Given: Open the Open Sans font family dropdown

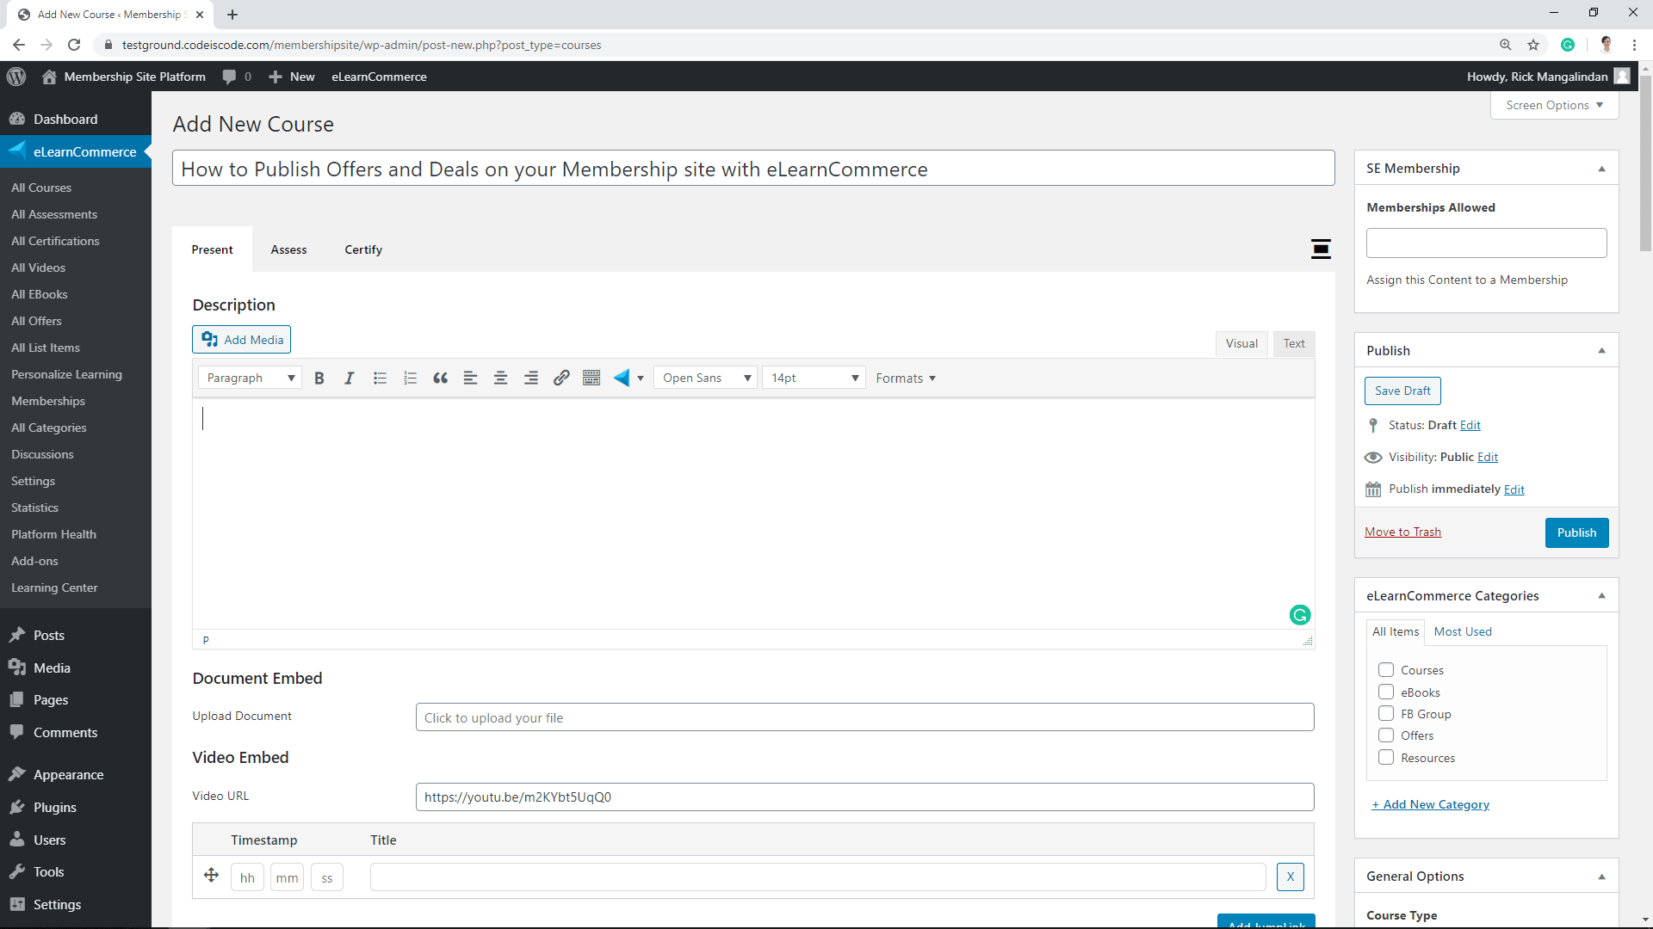Looking at the screenshot, I should 705,378.
